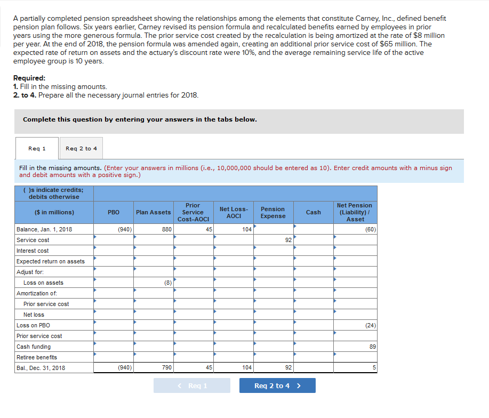This screenshot has height=418, width=489.
Task: Click the disabled Req 1 back button
Action: 192,385
